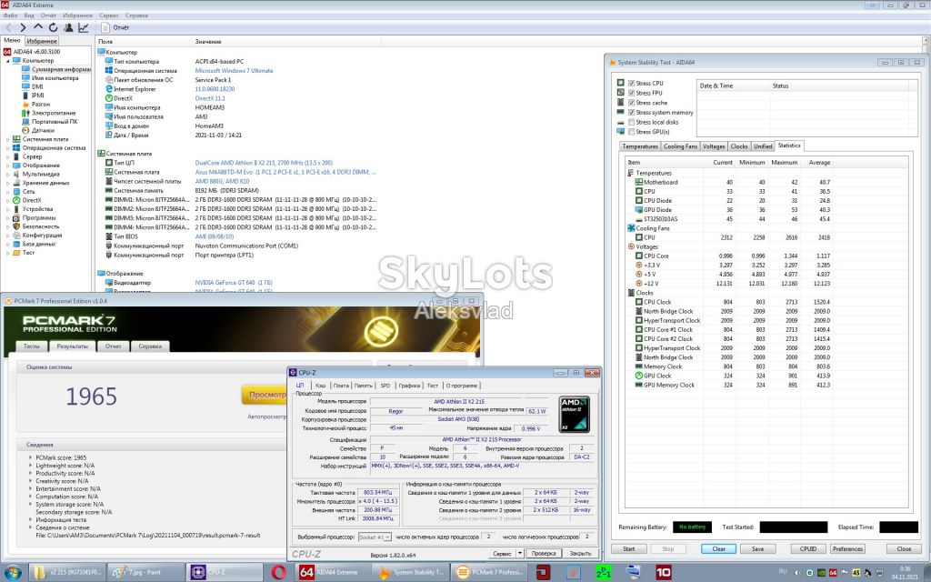Expand the Операционная система tree node
Image resolution: width=931 pixels, height=582 pixels.
point(7,148)
